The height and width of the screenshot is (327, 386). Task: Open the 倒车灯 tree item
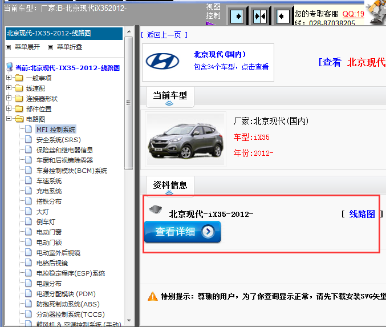pos(46,222)
